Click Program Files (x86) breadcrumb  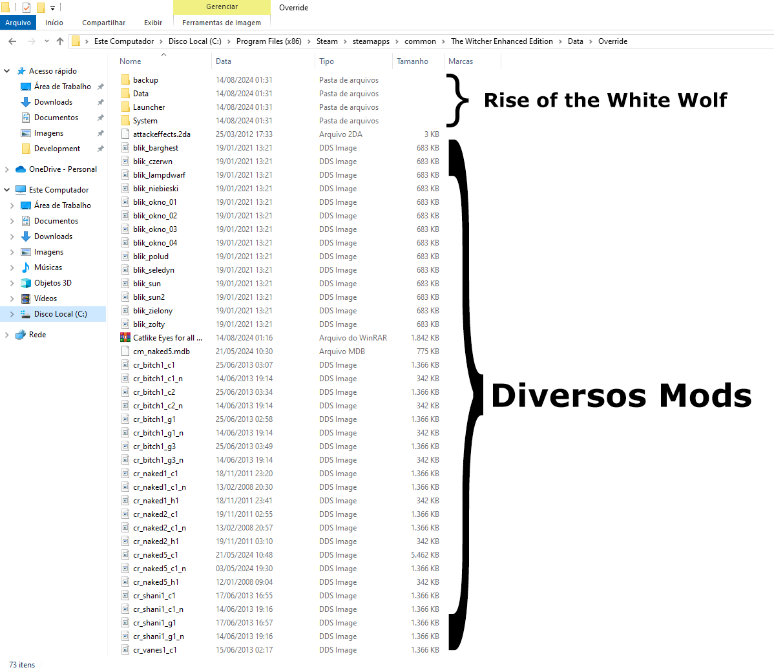[x=269, y=41]
